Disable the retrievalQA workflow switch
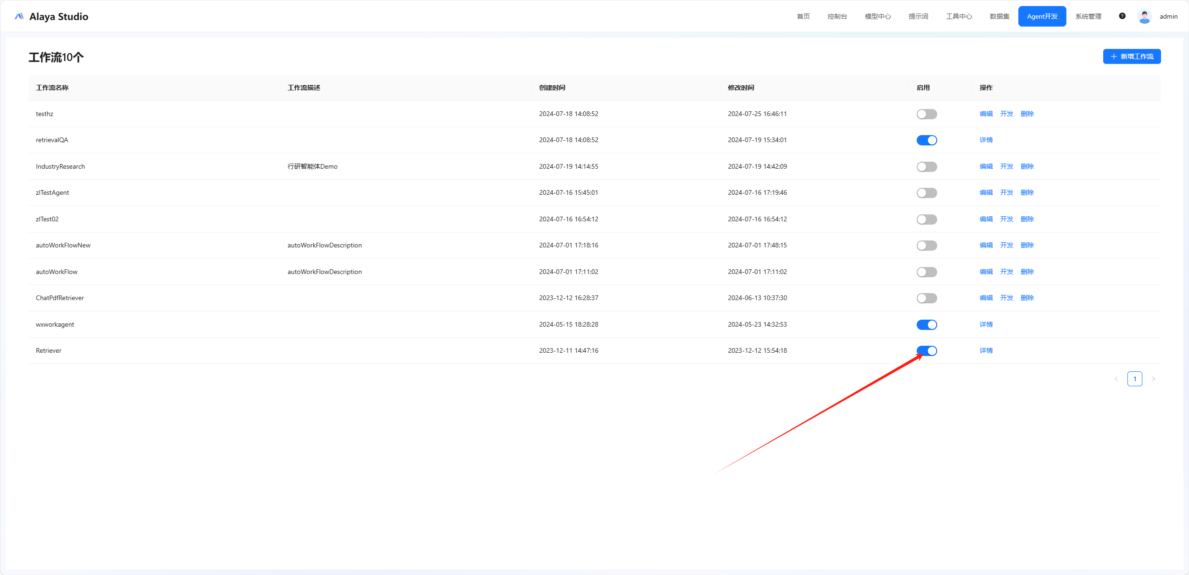The image size is (1189, 575). pyautogui.click(x=926, y=140)
